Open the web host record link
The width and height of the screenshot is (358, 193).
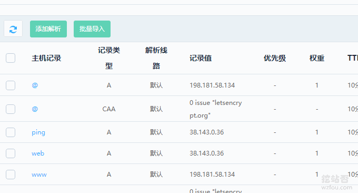coord(38,153)
